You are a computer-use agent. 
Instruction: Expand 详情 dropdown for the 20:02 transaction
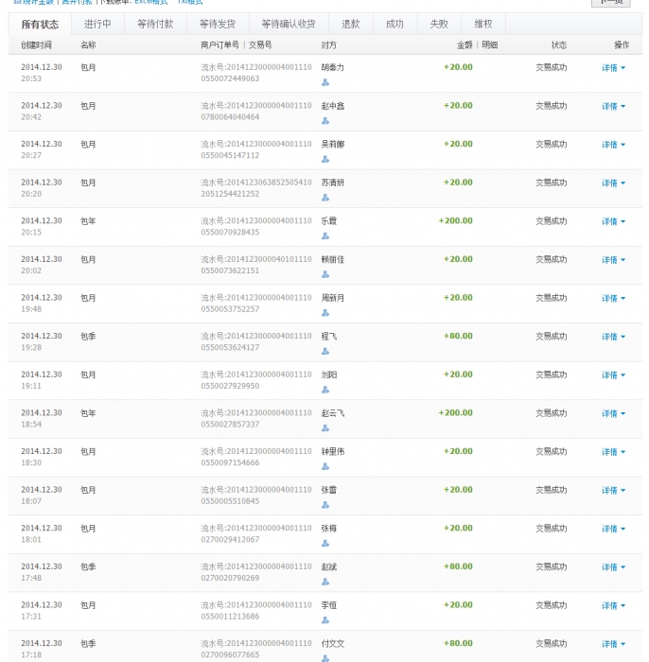pos(613,260)
